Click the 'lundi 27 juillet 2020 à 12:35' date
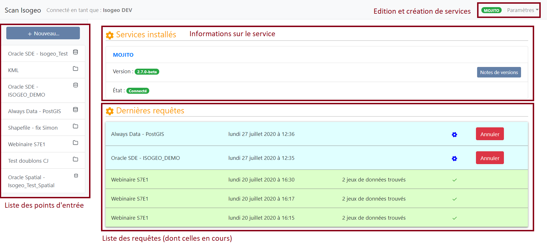Screen dimensions: 547x249 click(x=261, y=158)
